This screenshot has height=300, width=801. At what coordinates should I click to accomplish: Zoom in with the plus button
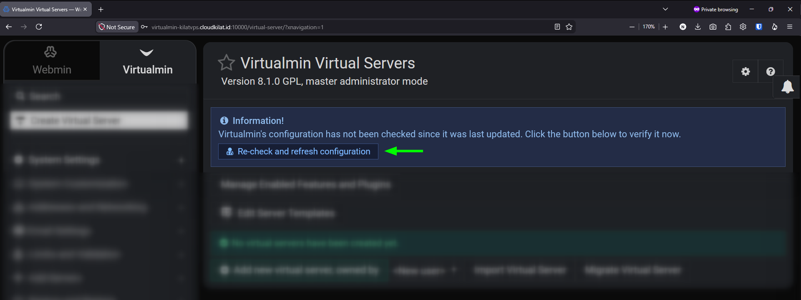coord(665,27)
